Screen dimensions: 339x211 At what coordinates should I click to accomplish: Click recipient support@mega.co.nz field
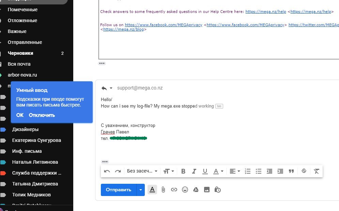pyautogui.click(x=140, y=88)
